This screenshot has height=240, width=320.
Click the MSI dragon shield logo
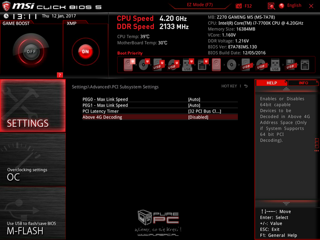coord(6,6)
